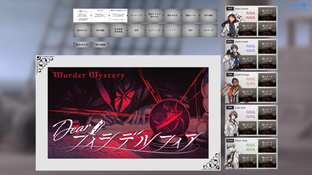
Task: Click Oliver Tesla's last upper-row green magnifier
Action: coord(253,145)
